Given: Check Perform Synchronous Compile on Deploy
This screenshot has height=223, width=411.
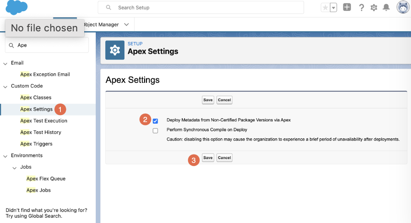Looking at the screenshot, I should [155, 130].
